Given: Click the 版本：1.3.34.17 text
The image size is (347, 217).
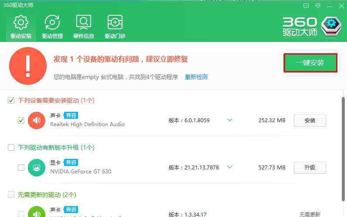Looking at the screenshot, I should click(187, 214).
